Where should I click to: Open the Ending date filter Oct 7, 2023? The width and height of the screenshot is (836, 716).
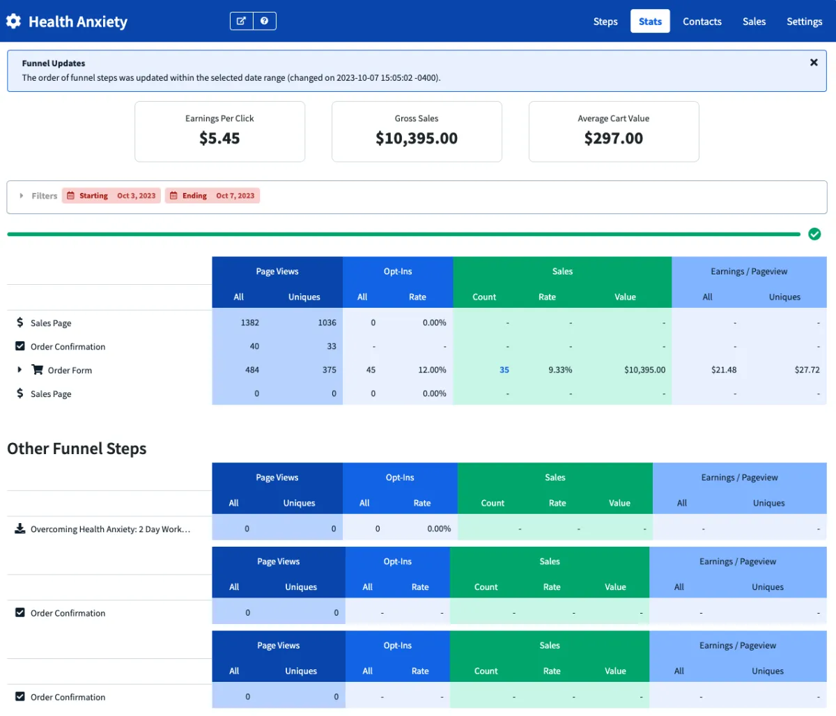click(x=212, y=196)
